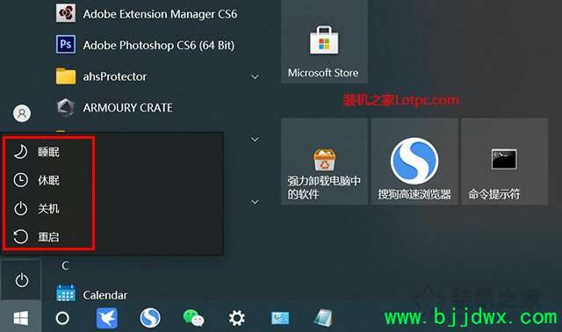Open the ahsProtector folder icon
Screen dimensions: 562x332
(66, 76)
